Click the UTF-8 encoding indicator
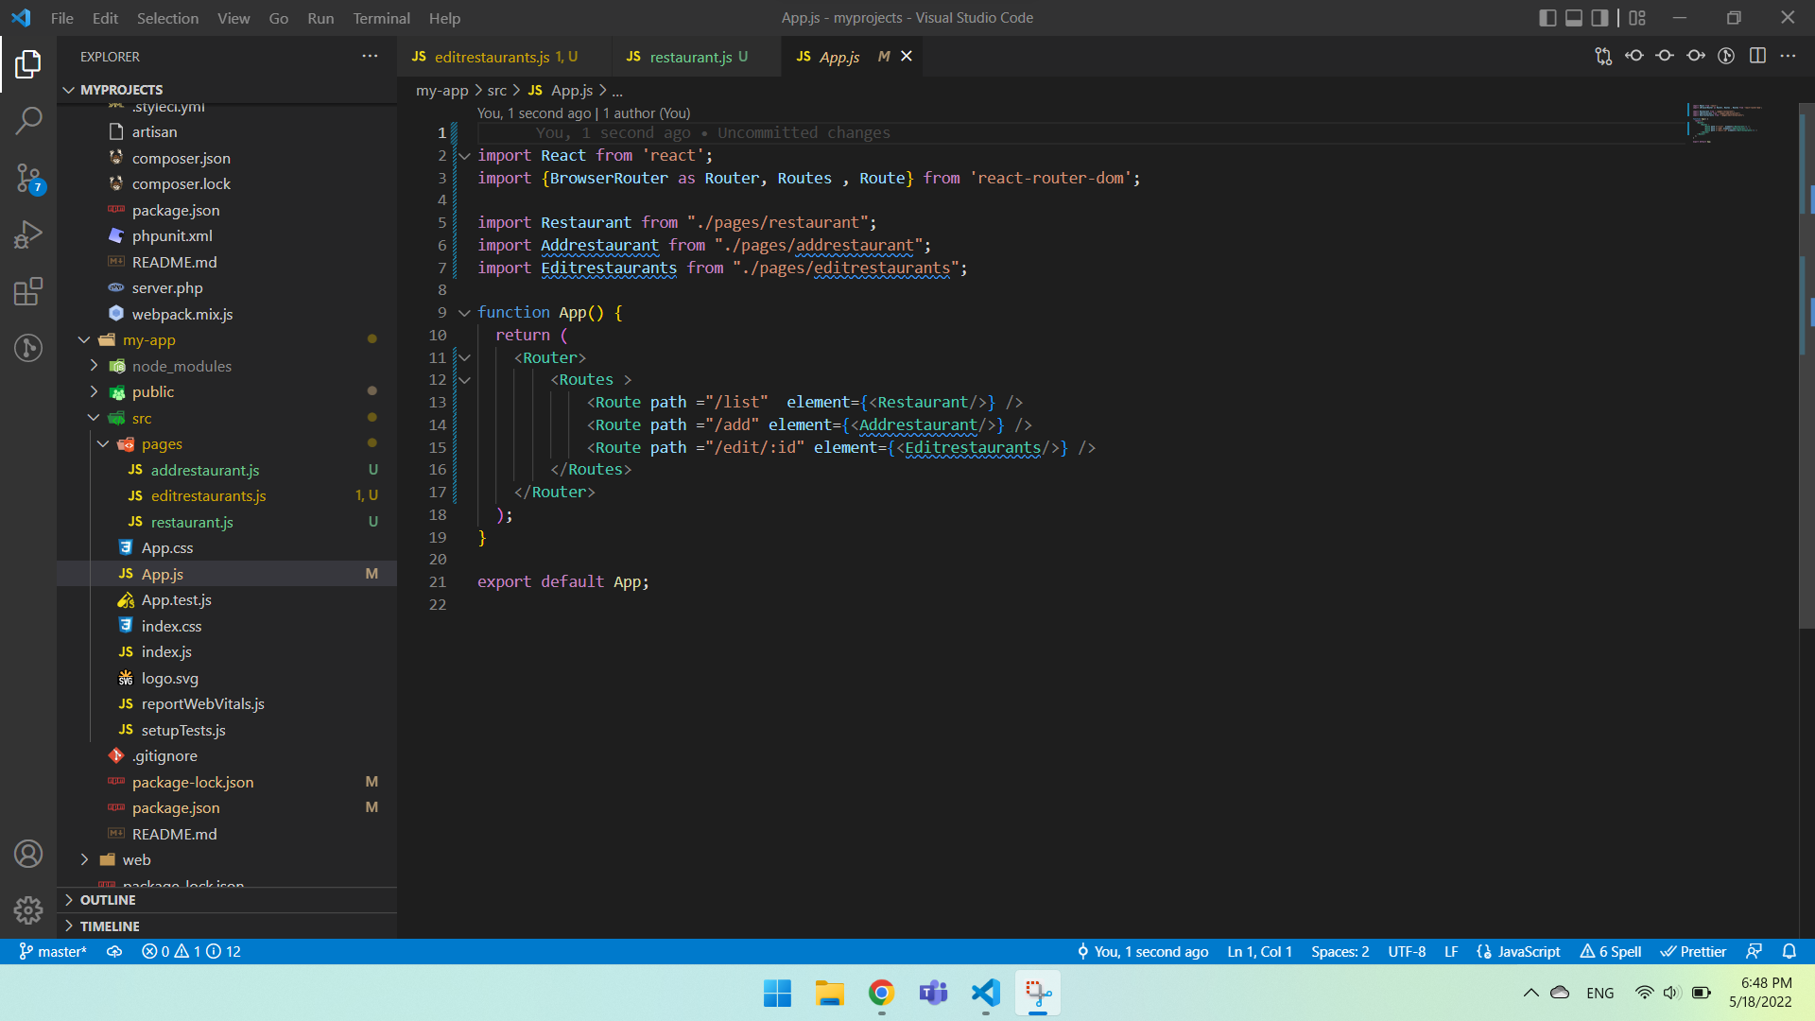The width and height of the screenshot is (1815, 1021). click(x=1407, y=952)
